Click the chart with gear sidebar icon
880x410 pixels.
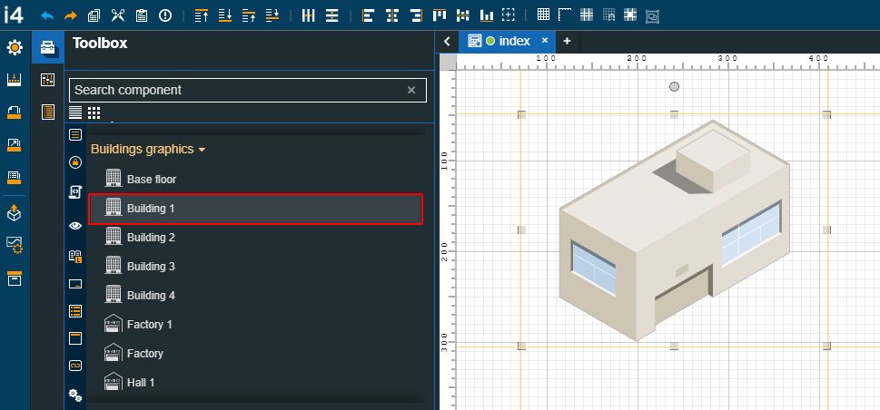pos(14,245)
